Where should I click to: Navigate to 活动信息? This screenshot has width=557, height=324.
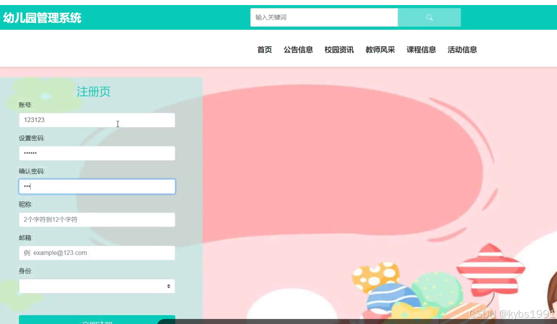pos(462,49)
